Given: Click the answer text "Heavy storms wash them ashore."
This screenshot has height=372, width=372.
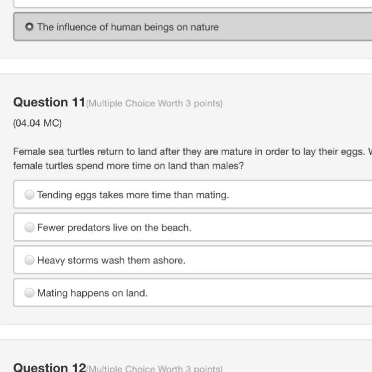Looking at the screenshot, I should pyautogui.click(x=111, y=260).
